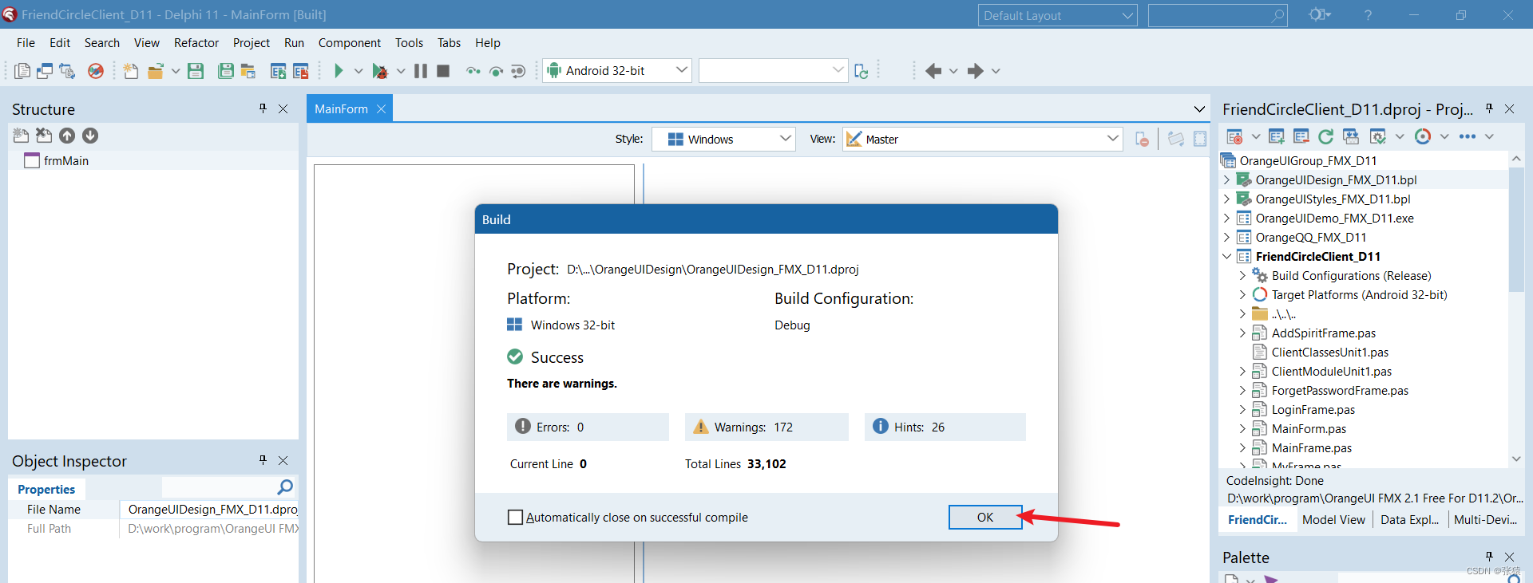Click the Remove Project icon in Projects toolbar
1533x583 pixels.
tap(1301, 136)
